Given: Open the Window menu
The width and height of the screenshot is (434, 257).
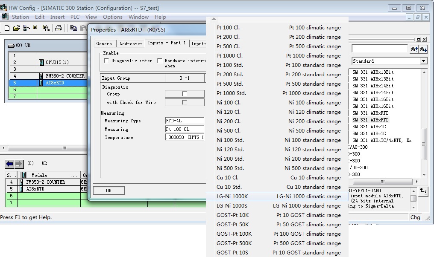Looking at the screenshot, I should coord(138,17).
